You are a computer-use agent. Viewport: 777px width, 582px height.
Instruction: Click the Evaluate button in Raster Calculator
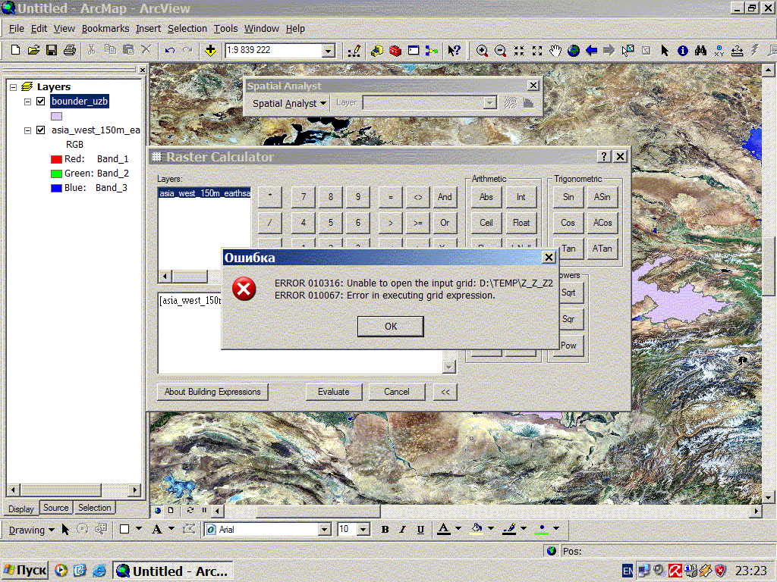pyautogui.click(x=333, y=392)
